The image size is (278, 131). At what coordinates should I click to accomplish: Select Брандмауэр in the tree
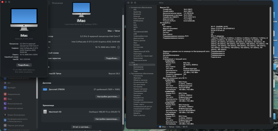point(138,67)
